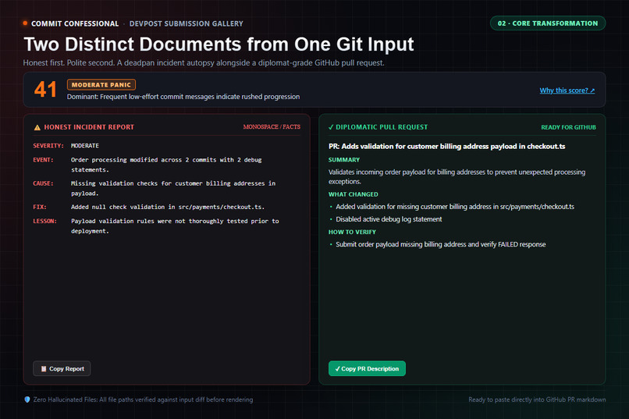Click the 'COMMIT CONFESSIONAL' header text

[75, 23]
